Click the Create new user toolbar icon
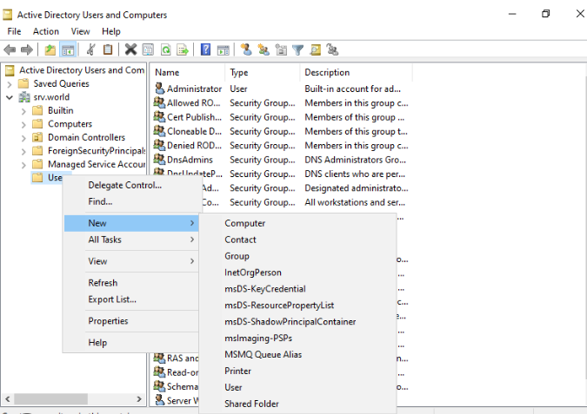Viewport: 587px width, 414px height. pyautogui.click(x=246, y=49)
